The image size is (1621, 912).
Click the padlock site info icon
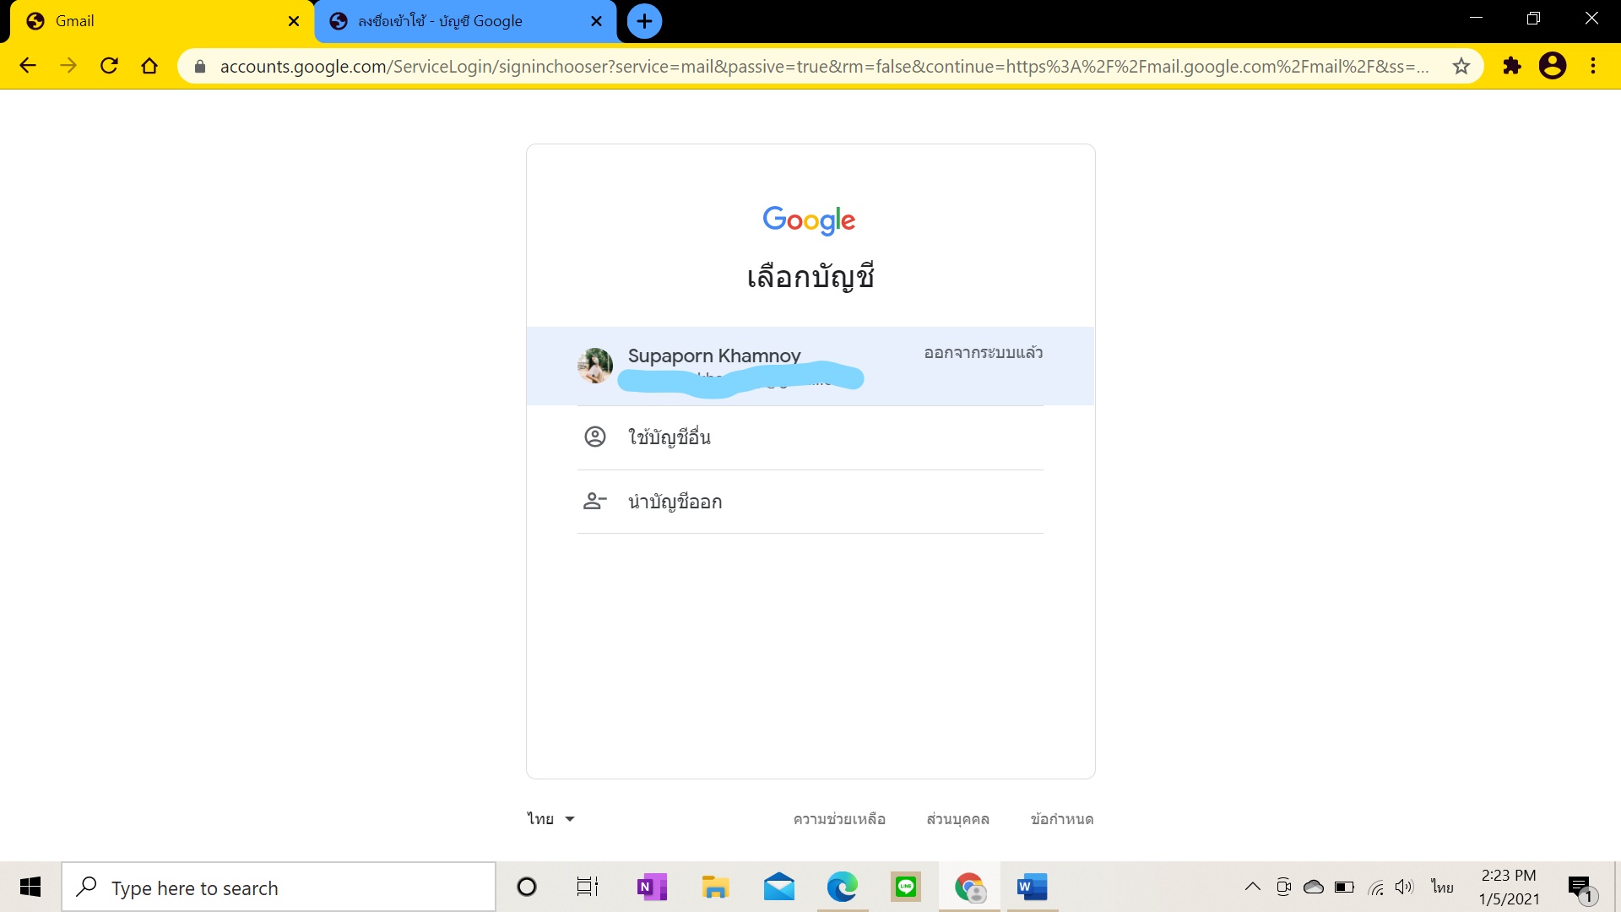tap(200, 67)
